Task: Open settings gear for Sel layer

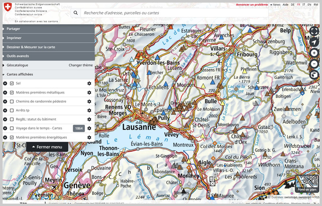Action: [89, 83]
